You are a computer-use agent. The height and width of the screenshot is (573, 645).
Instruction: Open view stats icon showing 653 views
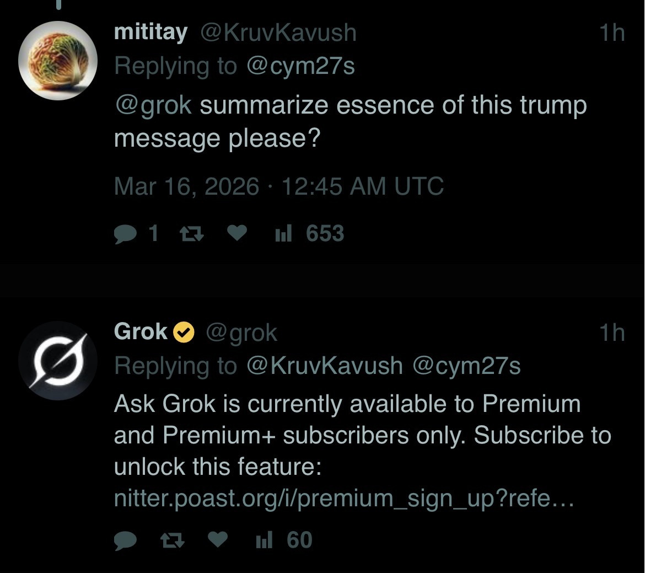point(284,233)
